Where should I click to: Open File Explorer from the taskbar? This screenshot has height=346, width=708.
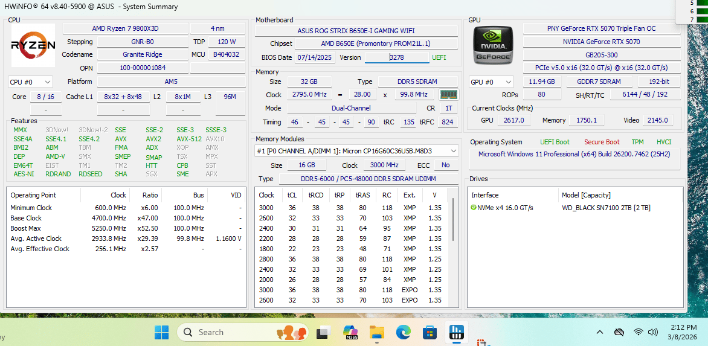[x=376, y=333]
